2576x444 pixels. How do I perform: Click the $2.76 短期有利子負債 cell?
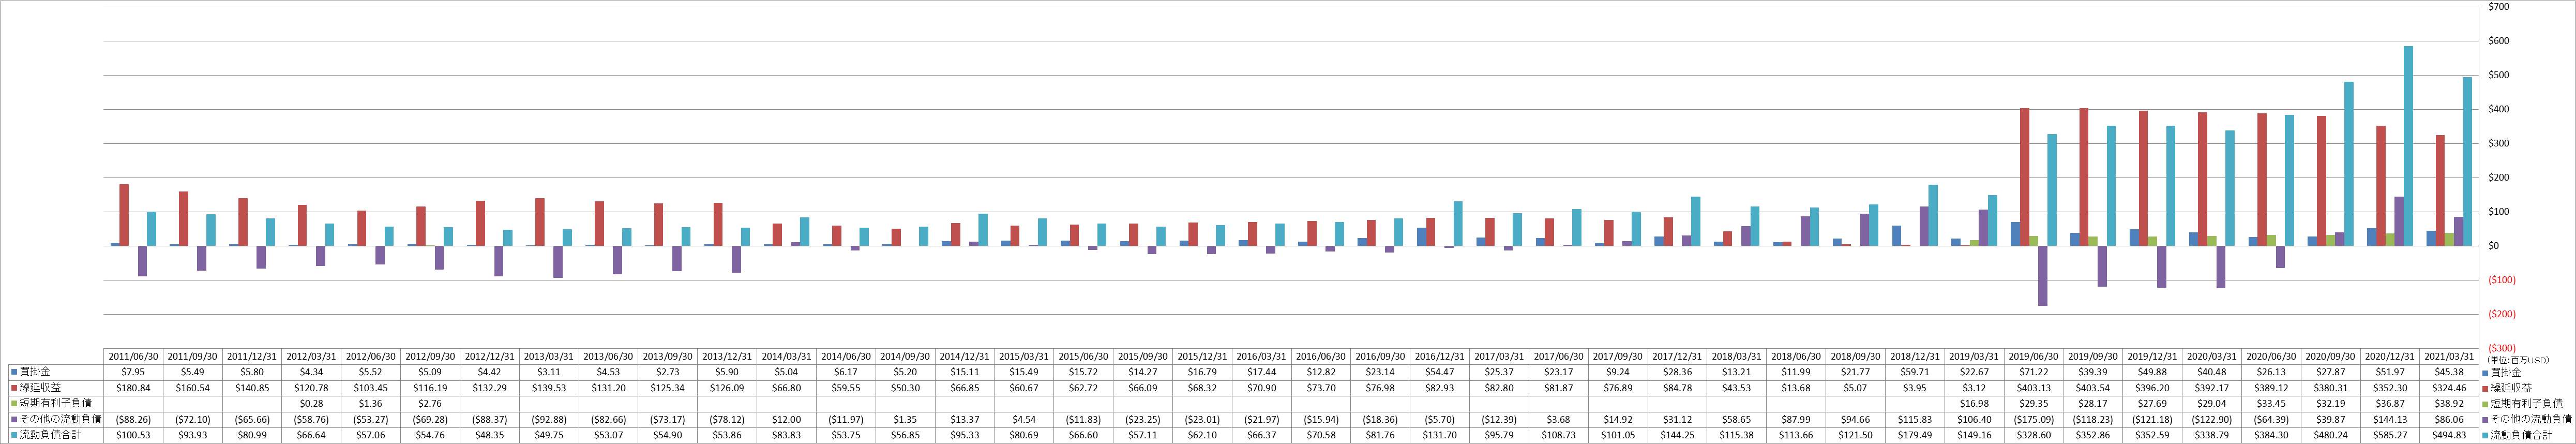pos(430,403)
